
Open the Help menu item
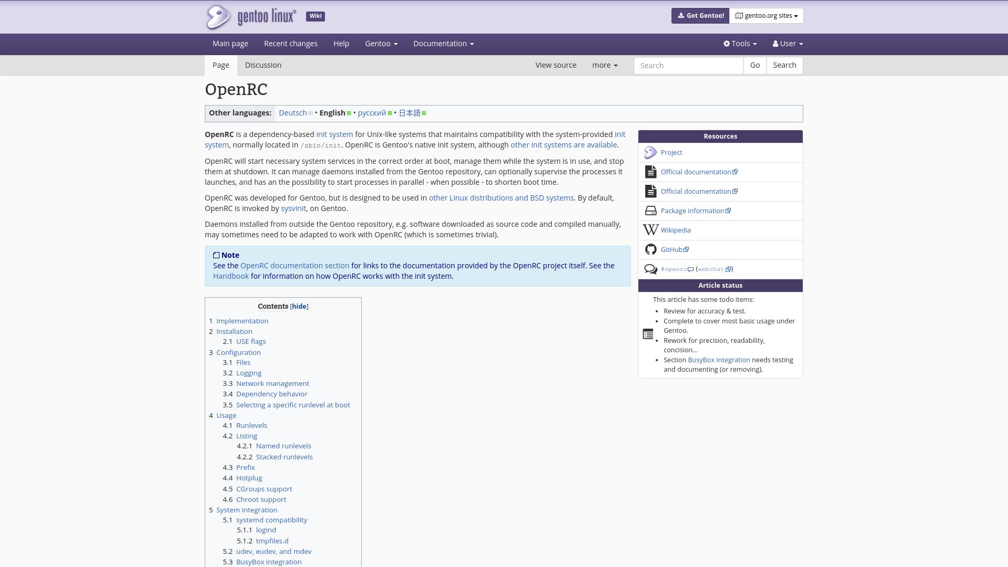tap(341, 44)
